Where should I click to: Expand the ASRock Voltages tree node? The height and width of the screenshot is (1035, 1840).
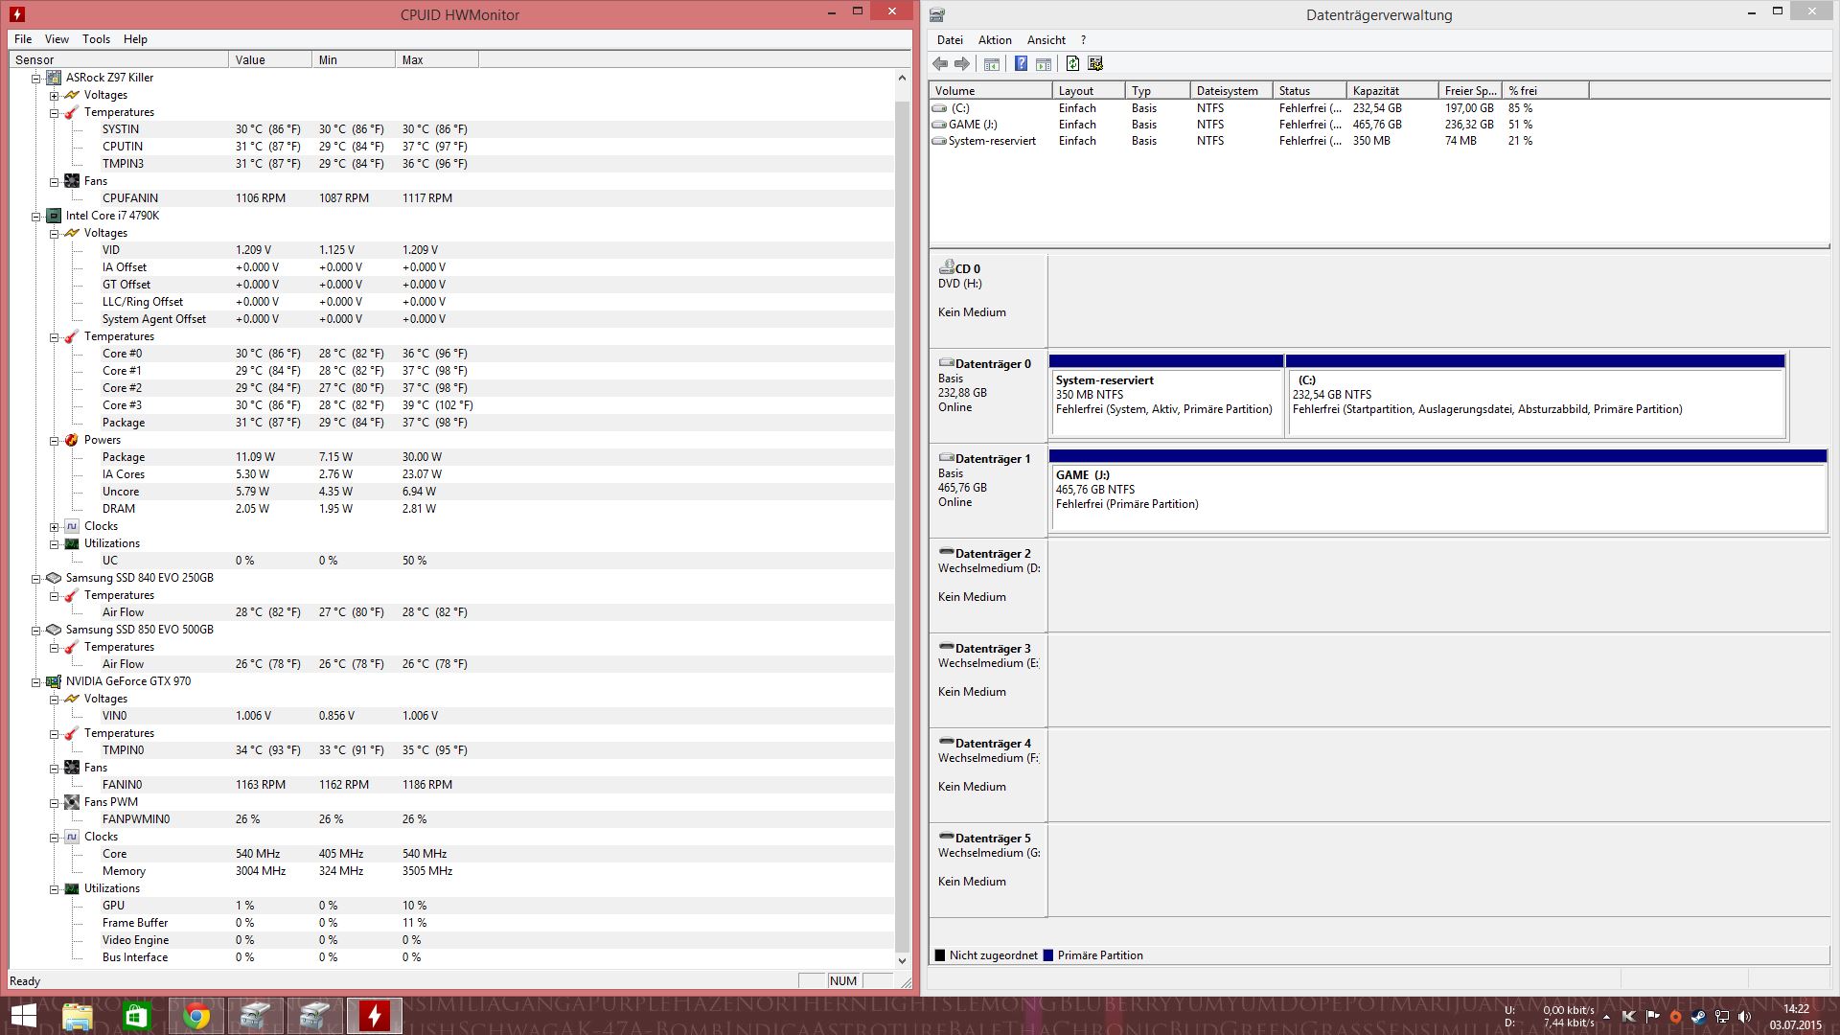(x=55, y=96)
